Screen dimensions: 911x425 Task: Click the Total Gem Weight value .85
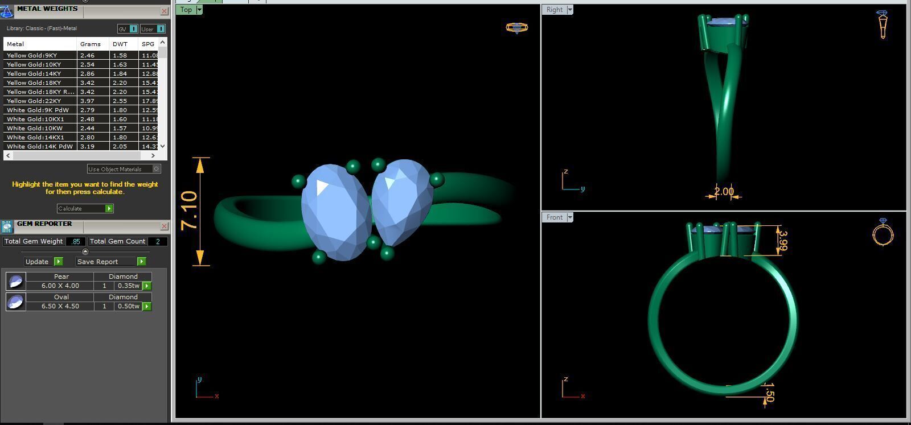(x=76, y=241)
